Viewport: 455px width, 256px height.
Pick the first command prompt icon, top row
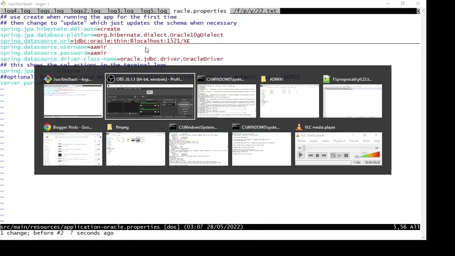coord(201,79)
